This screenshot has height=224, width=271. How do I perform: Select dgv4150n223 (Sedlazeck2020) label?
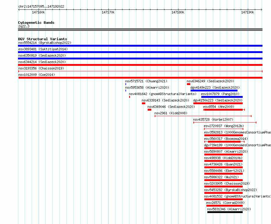tap(218, 100)
